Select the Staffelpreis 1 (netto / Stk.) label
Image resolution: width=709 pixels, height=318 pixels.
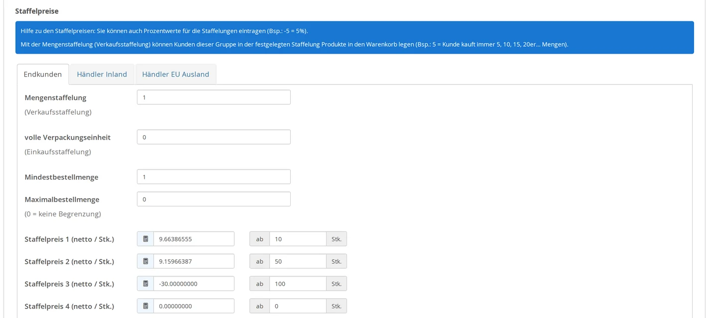pos(69,239)
